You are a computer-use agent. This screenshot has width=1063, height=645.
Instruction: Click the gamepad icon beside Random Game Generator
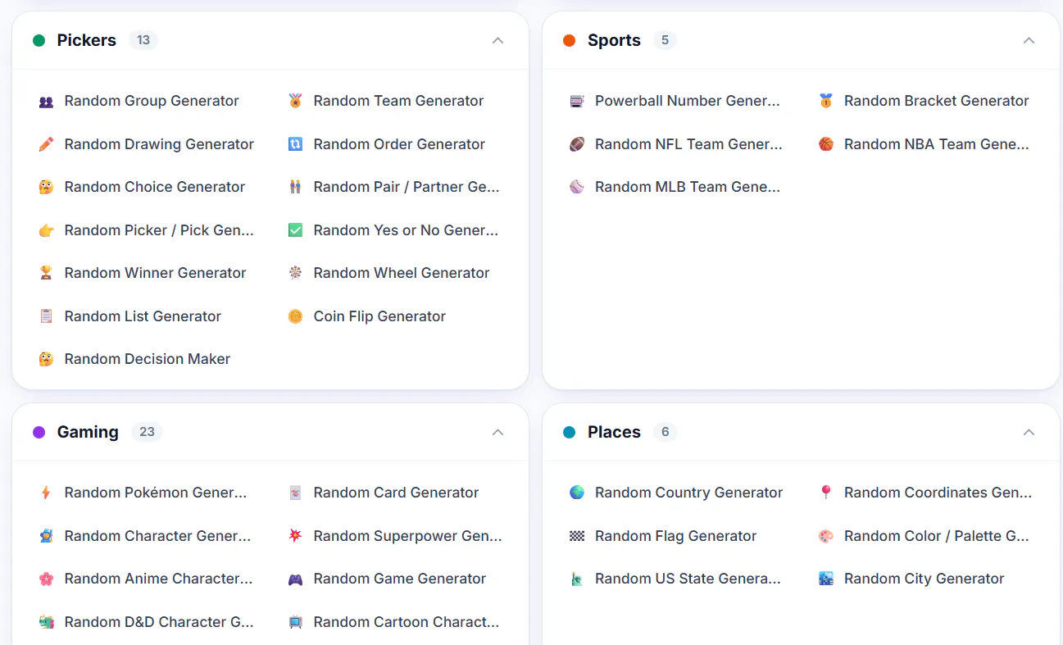(295, 579)
